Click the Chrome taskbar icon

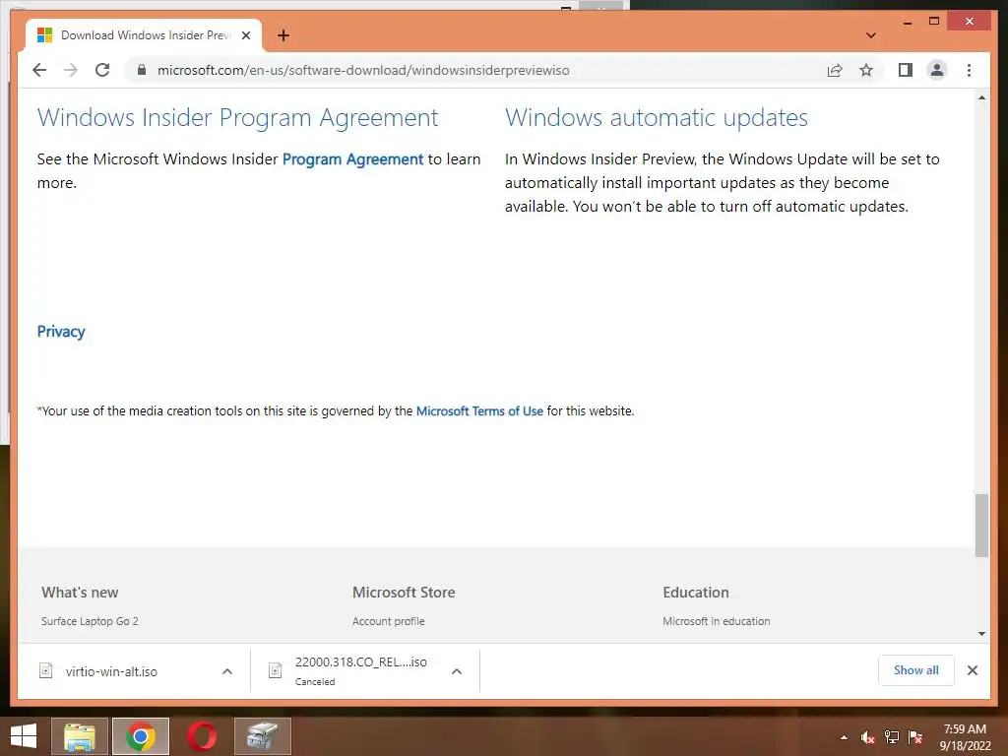pos(141,736)
